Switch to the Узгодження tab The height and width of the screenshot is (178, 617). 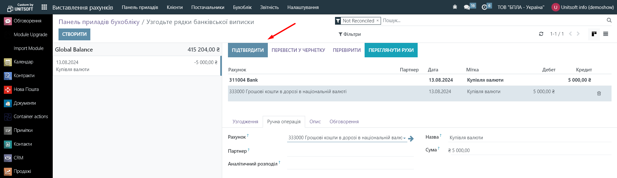(x=245, y=122)
